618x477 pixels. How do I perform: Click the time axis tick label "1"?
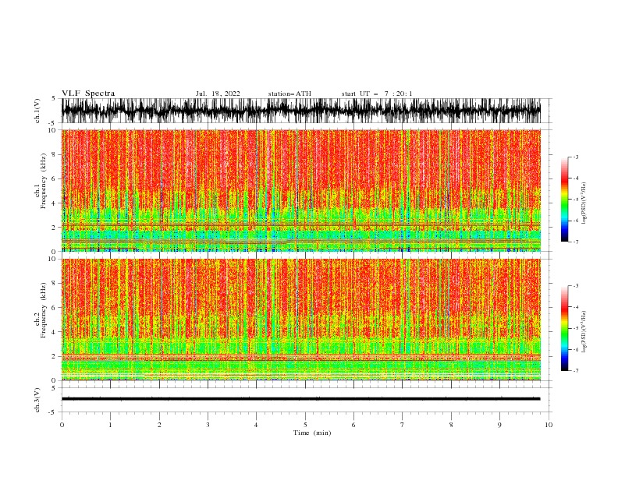pyautogui.click(x=110, y=425)
